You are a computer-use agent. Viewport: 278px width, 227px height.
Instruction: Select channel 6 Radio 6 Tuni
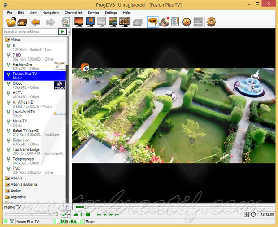(x=35, y=48)
